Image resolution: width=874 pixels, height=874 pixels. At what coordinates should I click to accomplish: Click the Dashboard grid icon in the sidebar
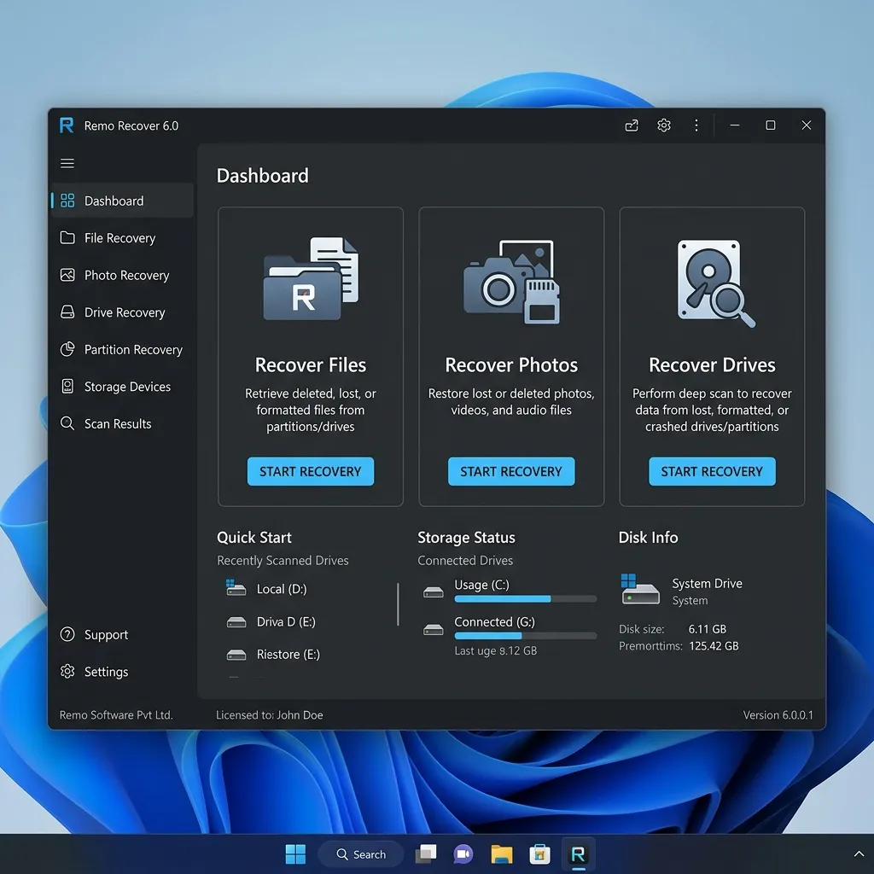pyautogui.click(x=67, y=201)
